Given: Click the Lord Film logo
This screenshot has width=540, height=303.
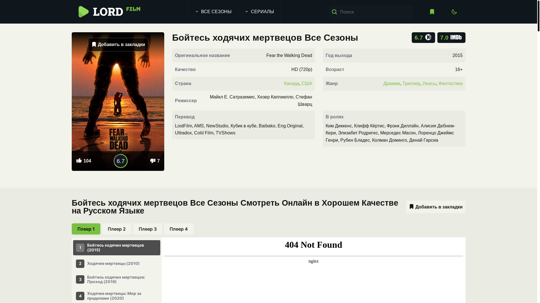Looking at the screenshot, I should pyautogui.click(x=109, y=12).
